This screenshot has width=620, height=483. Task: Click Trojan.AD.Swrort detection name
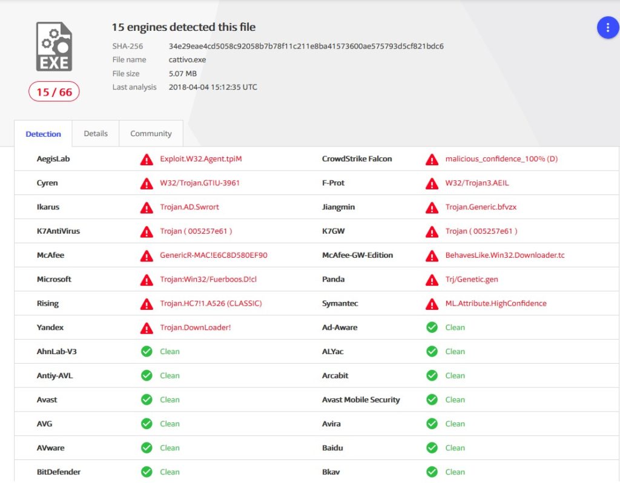click(x=190, y=207)
